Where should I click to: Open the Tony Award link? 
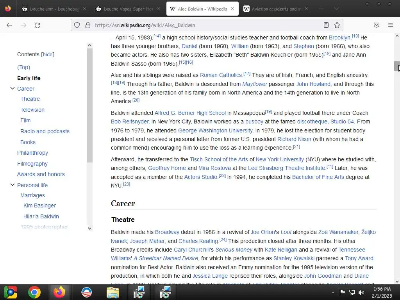point(359,258)
